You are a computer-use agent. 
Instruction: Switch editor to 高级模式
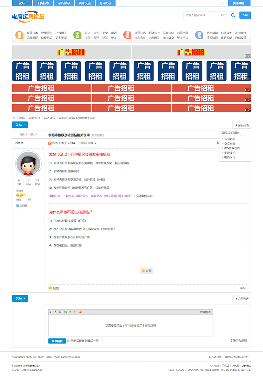click(205, 312)
